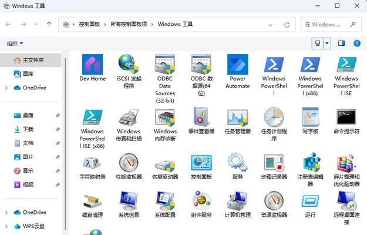Open 事件查看器 icon
The height and width of the screenshot is (235, 367).
(201, 117)
